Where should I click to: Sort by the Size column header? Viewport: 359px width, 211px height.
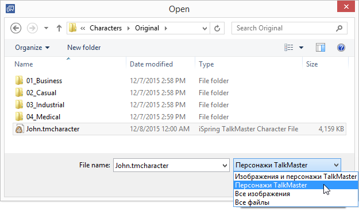tap(312, 64)
